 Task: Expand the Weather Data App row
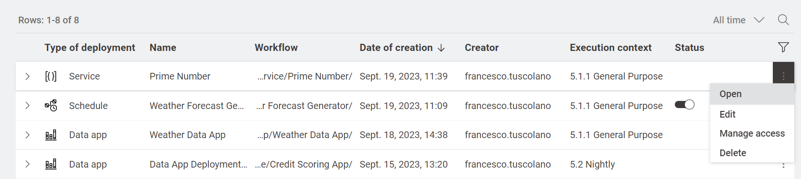pos(28,135)
